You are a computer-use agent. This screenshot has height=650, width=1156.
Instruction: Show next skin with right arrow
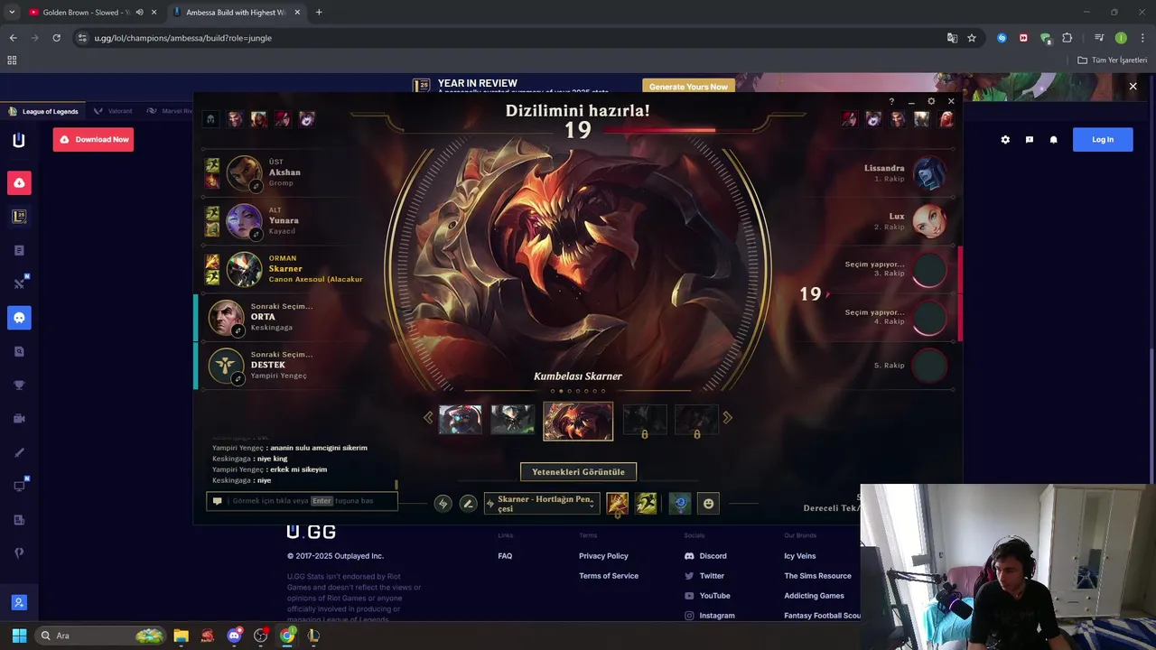(728, 417)
